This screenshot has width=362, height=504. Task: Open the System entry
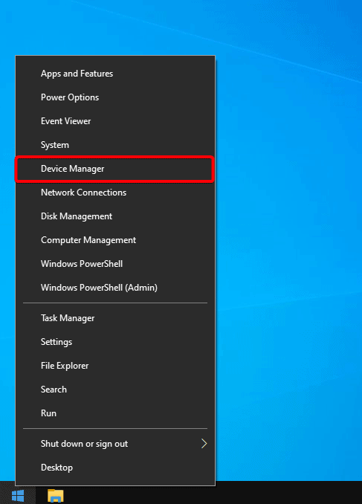pyautogui.click(x=115, y=145)
